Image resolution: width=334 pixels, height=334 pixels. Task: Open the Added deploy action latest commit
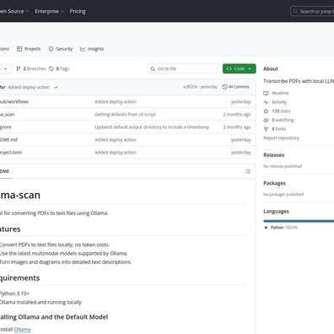coord(29,87)
